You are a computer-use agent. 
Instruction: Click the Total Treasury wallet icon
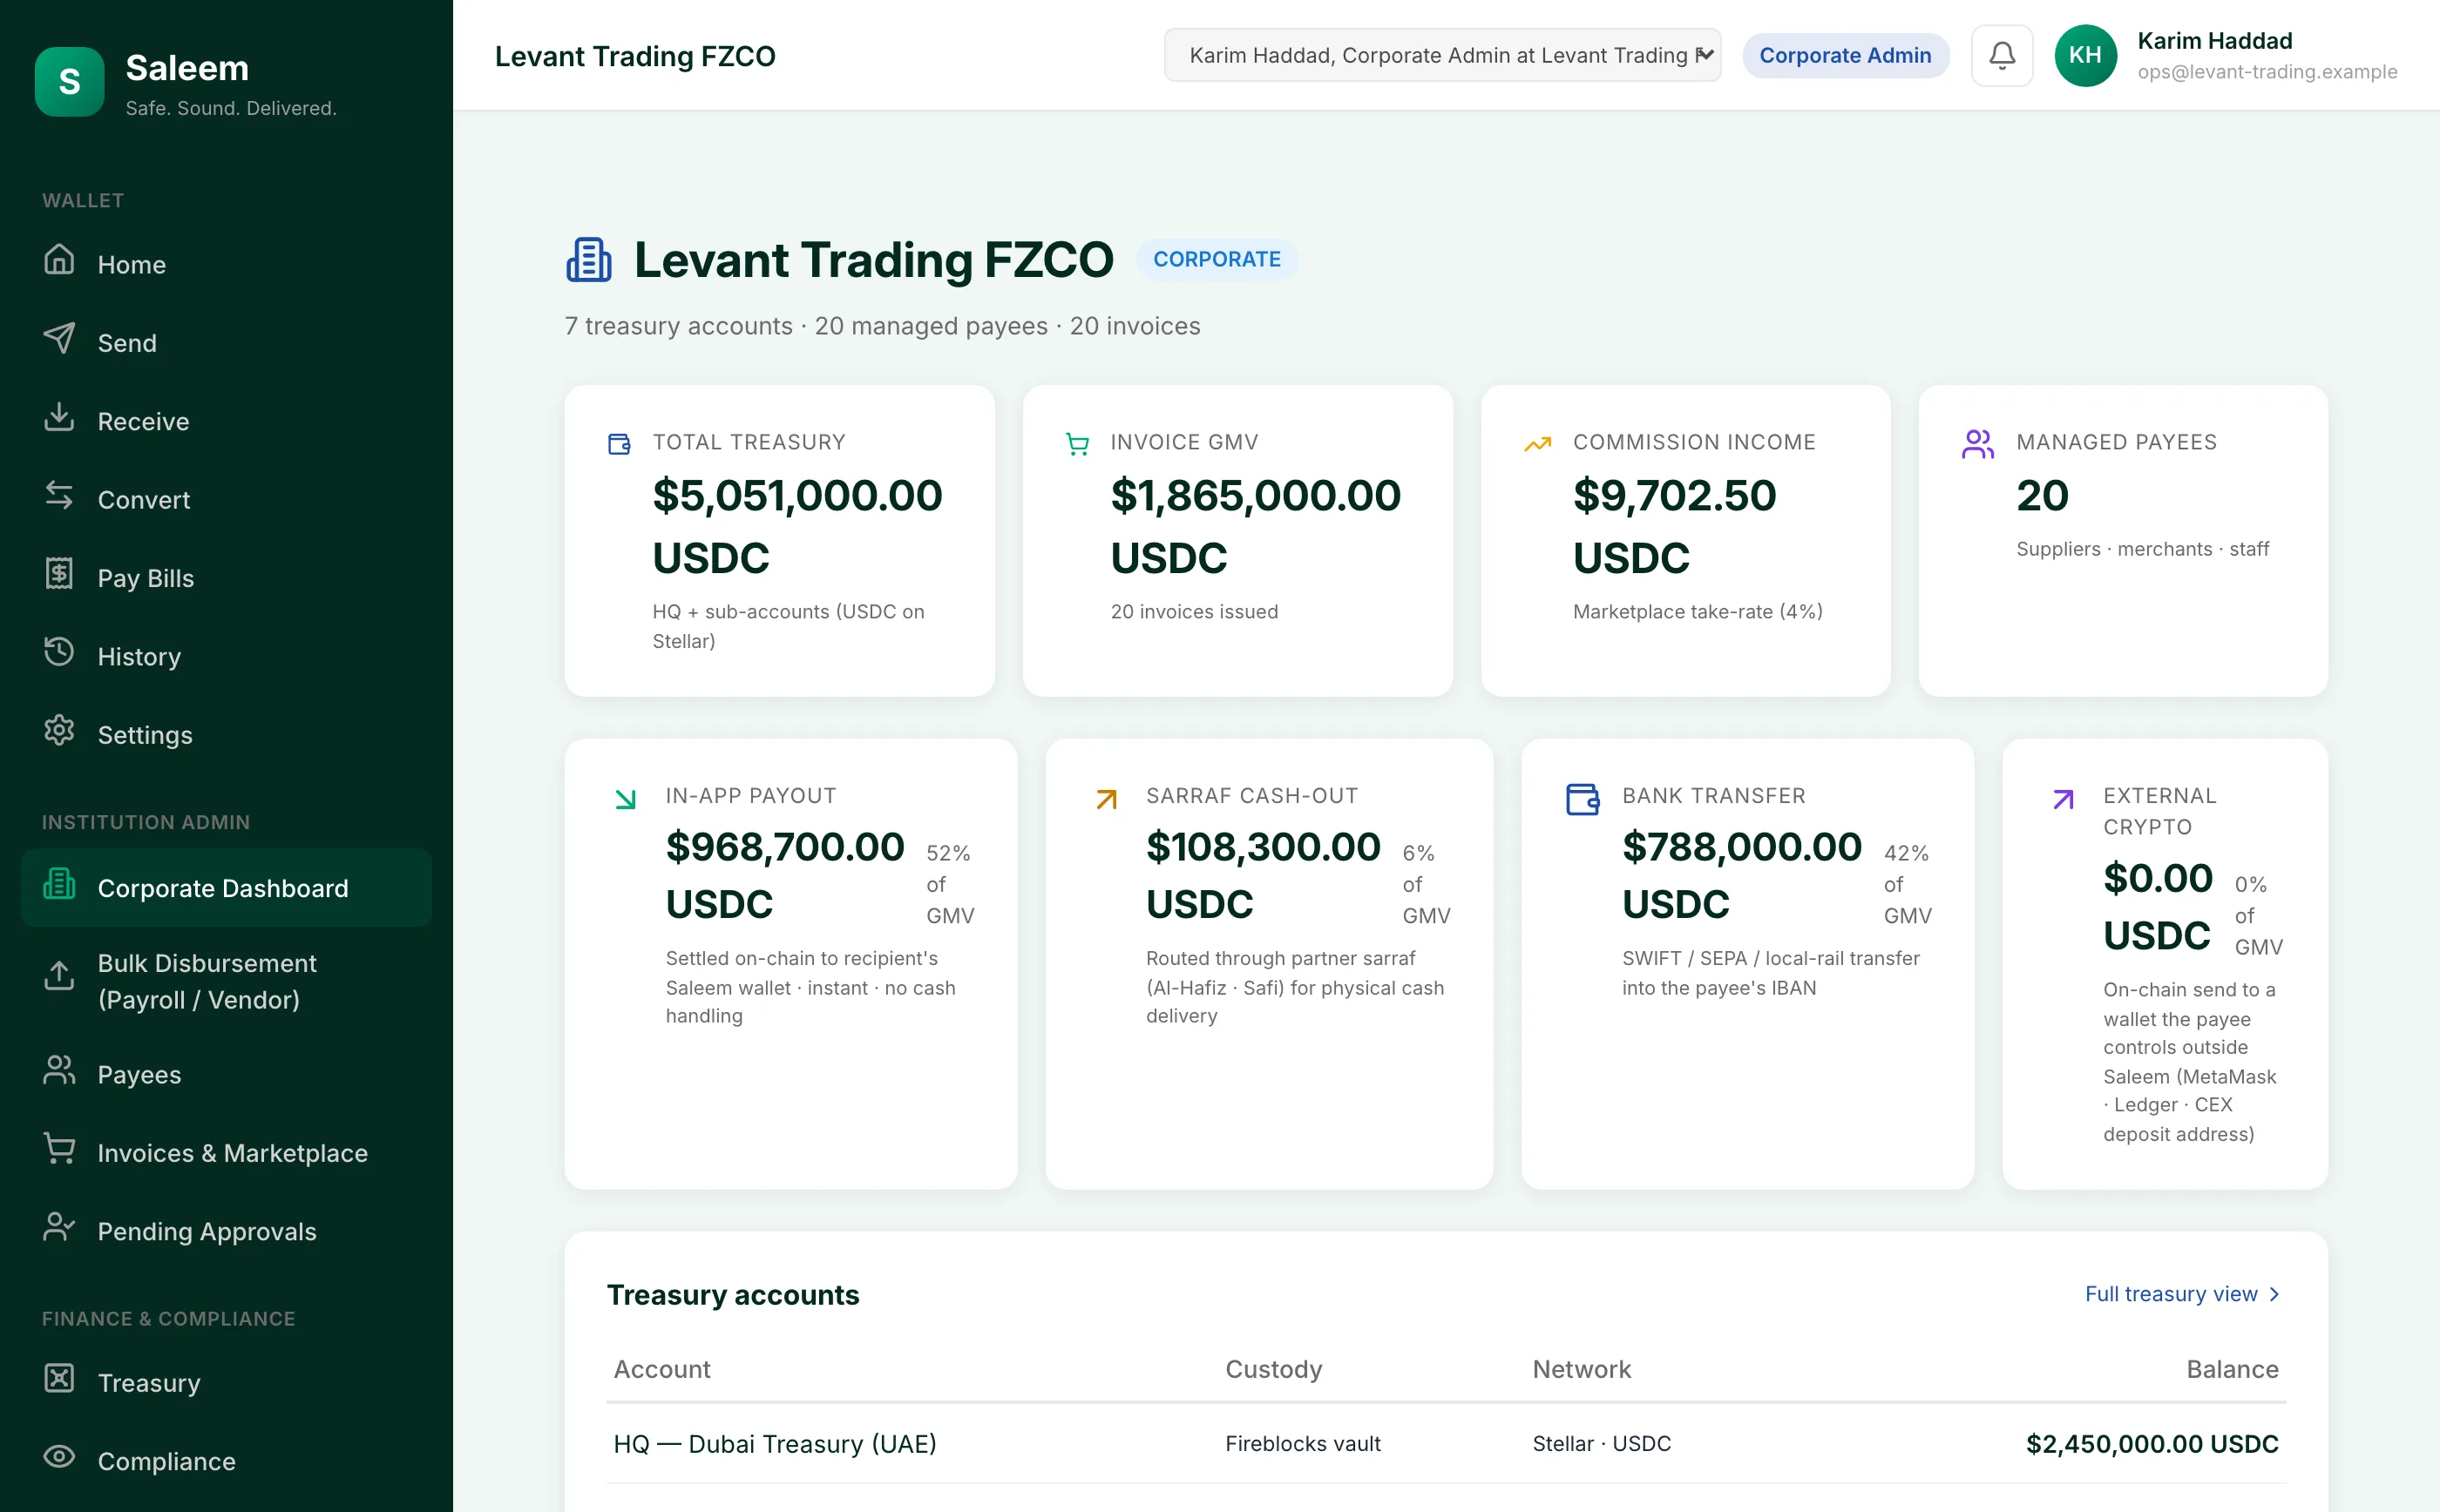620,444
